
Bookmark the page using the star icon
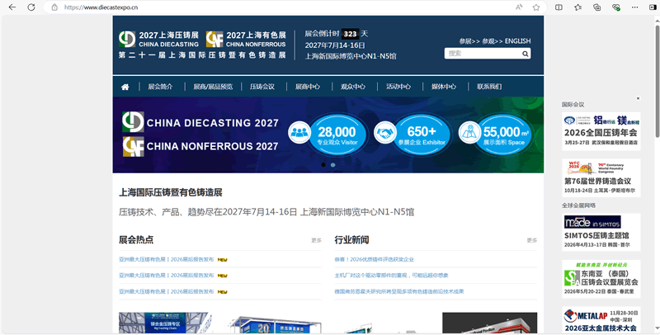535,7
